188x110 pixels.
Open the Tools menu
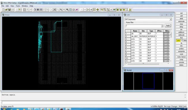point(18,6)
